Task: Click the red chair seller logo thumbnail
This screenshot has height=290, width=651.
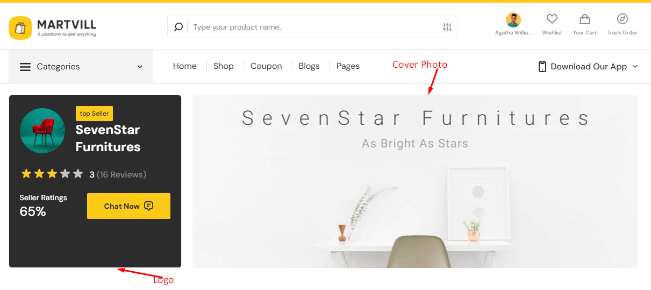Action: [x=42, y=131]
